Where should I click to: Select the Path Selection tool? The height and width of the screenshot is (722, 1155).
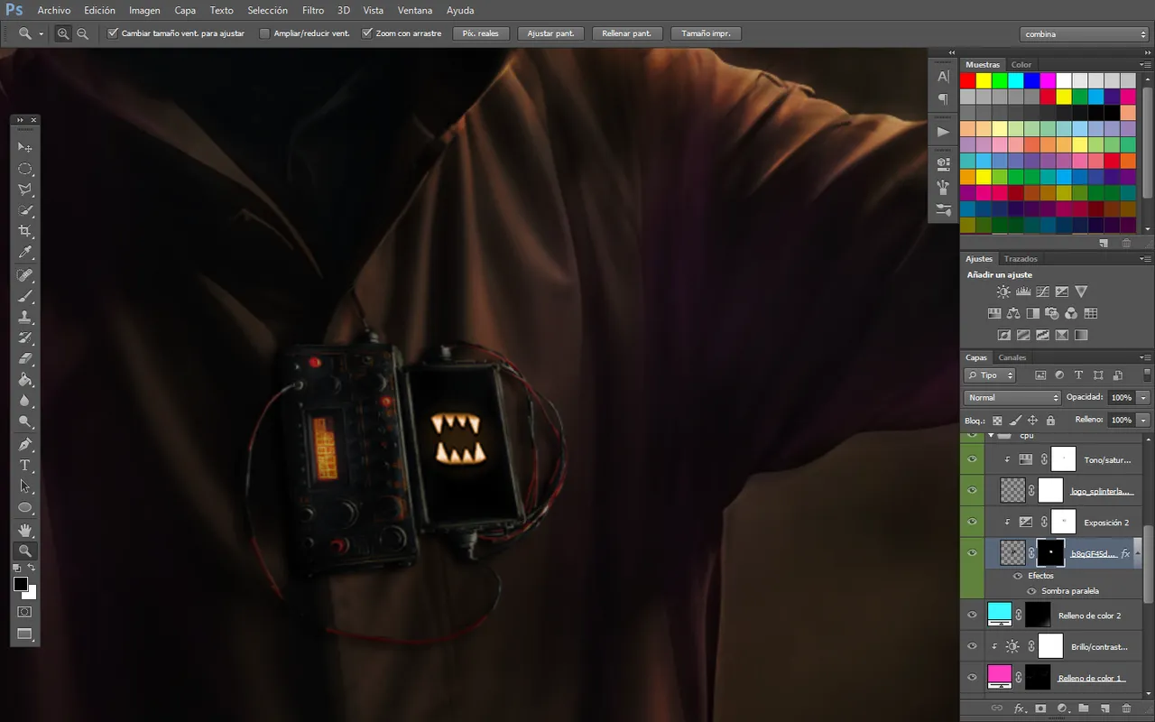[x=25, y=487]
